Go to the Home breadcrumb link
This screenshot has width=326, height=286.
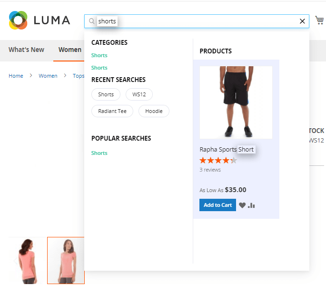coord(16,76)
